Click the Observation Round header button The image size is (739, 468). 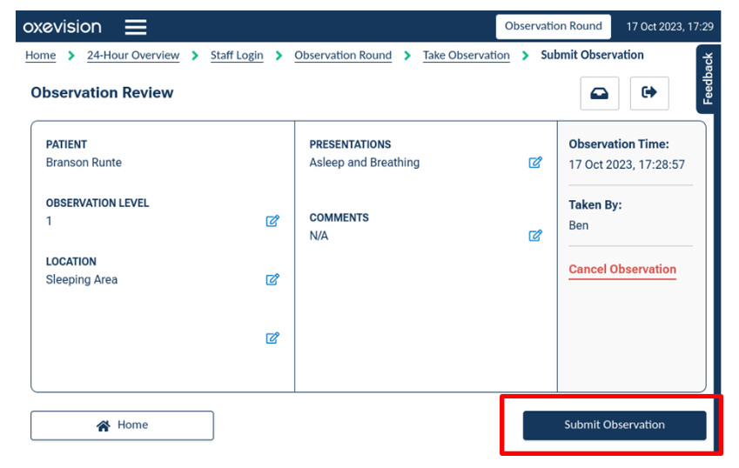[x=554, y=26]
